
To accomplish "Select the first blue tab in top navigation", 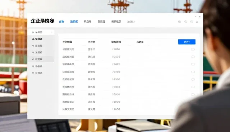I will click(61, 22).
